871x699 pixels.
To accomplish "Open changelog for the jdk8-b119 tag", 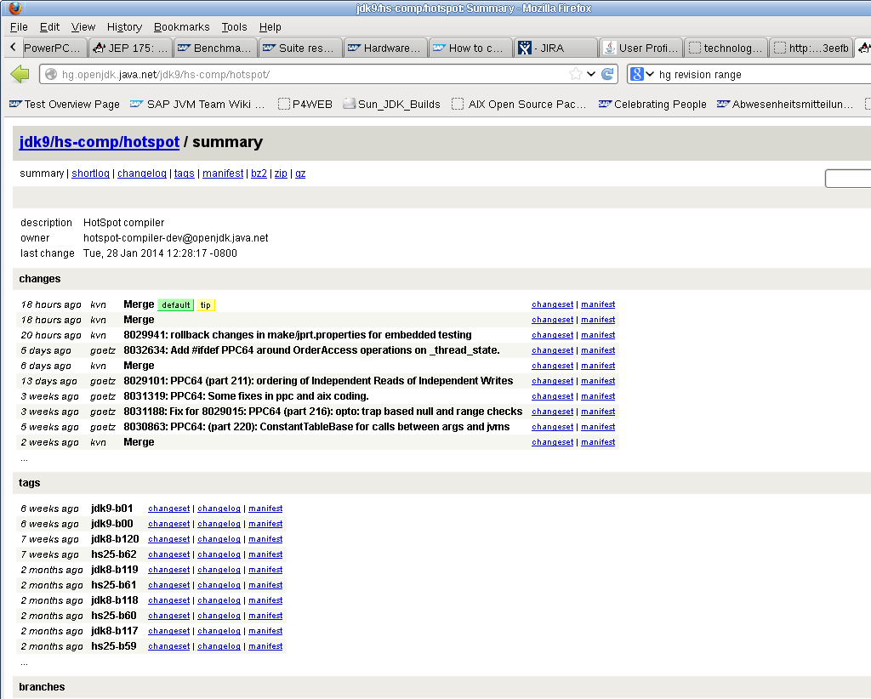I will pos(219,570).
